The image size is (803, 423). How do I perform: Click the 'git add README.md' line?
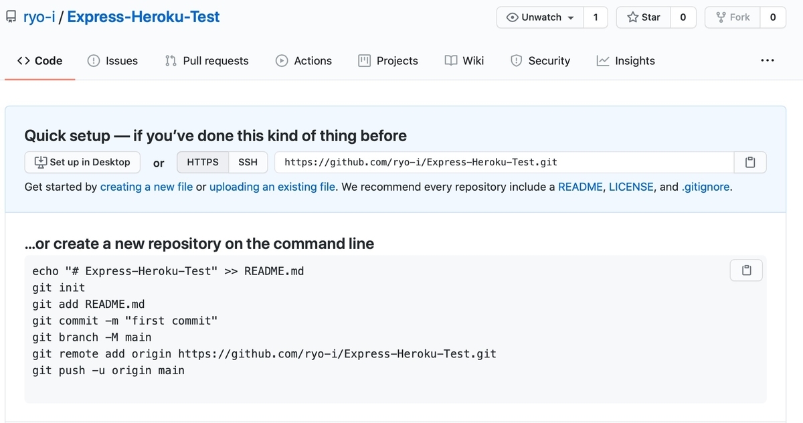click(x=88, y=305)
